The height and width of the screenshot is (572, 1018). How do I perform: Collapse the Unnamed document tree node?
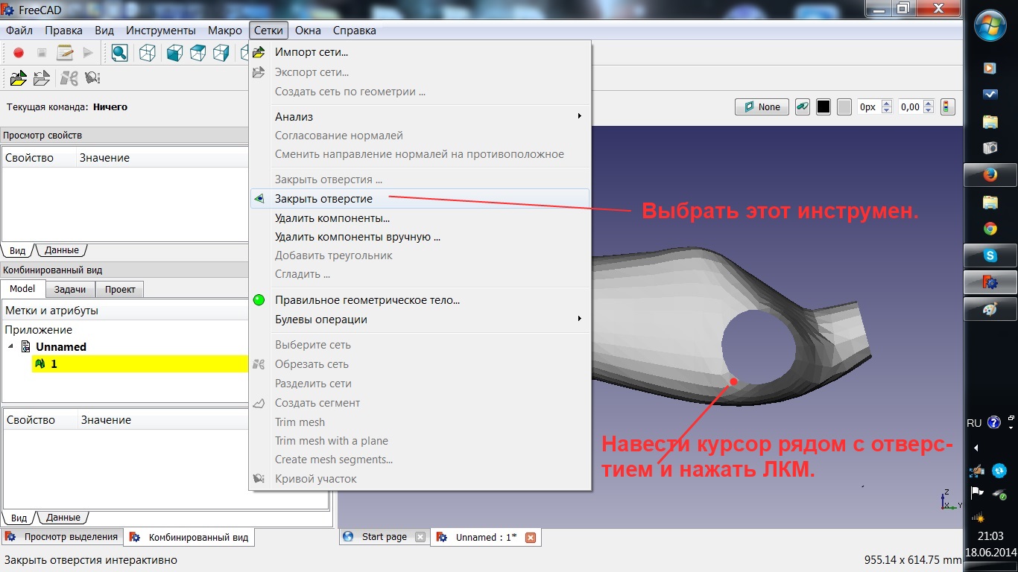click(x=10, y=347)
